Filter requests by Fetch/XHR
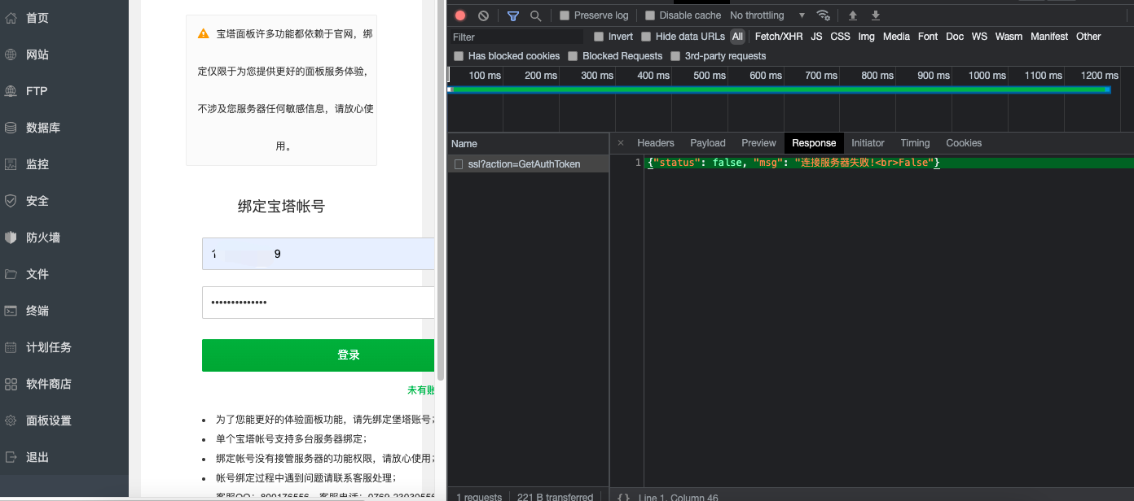This screenshot has width=1134, height=501. [x=779, y=37]
